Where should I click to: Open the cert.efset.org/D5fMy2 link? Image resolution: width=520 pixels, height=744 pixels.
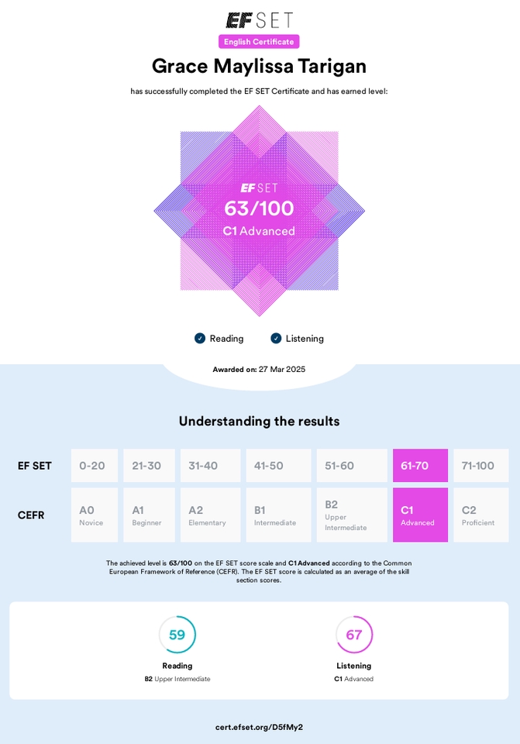[x=259, y=727]
